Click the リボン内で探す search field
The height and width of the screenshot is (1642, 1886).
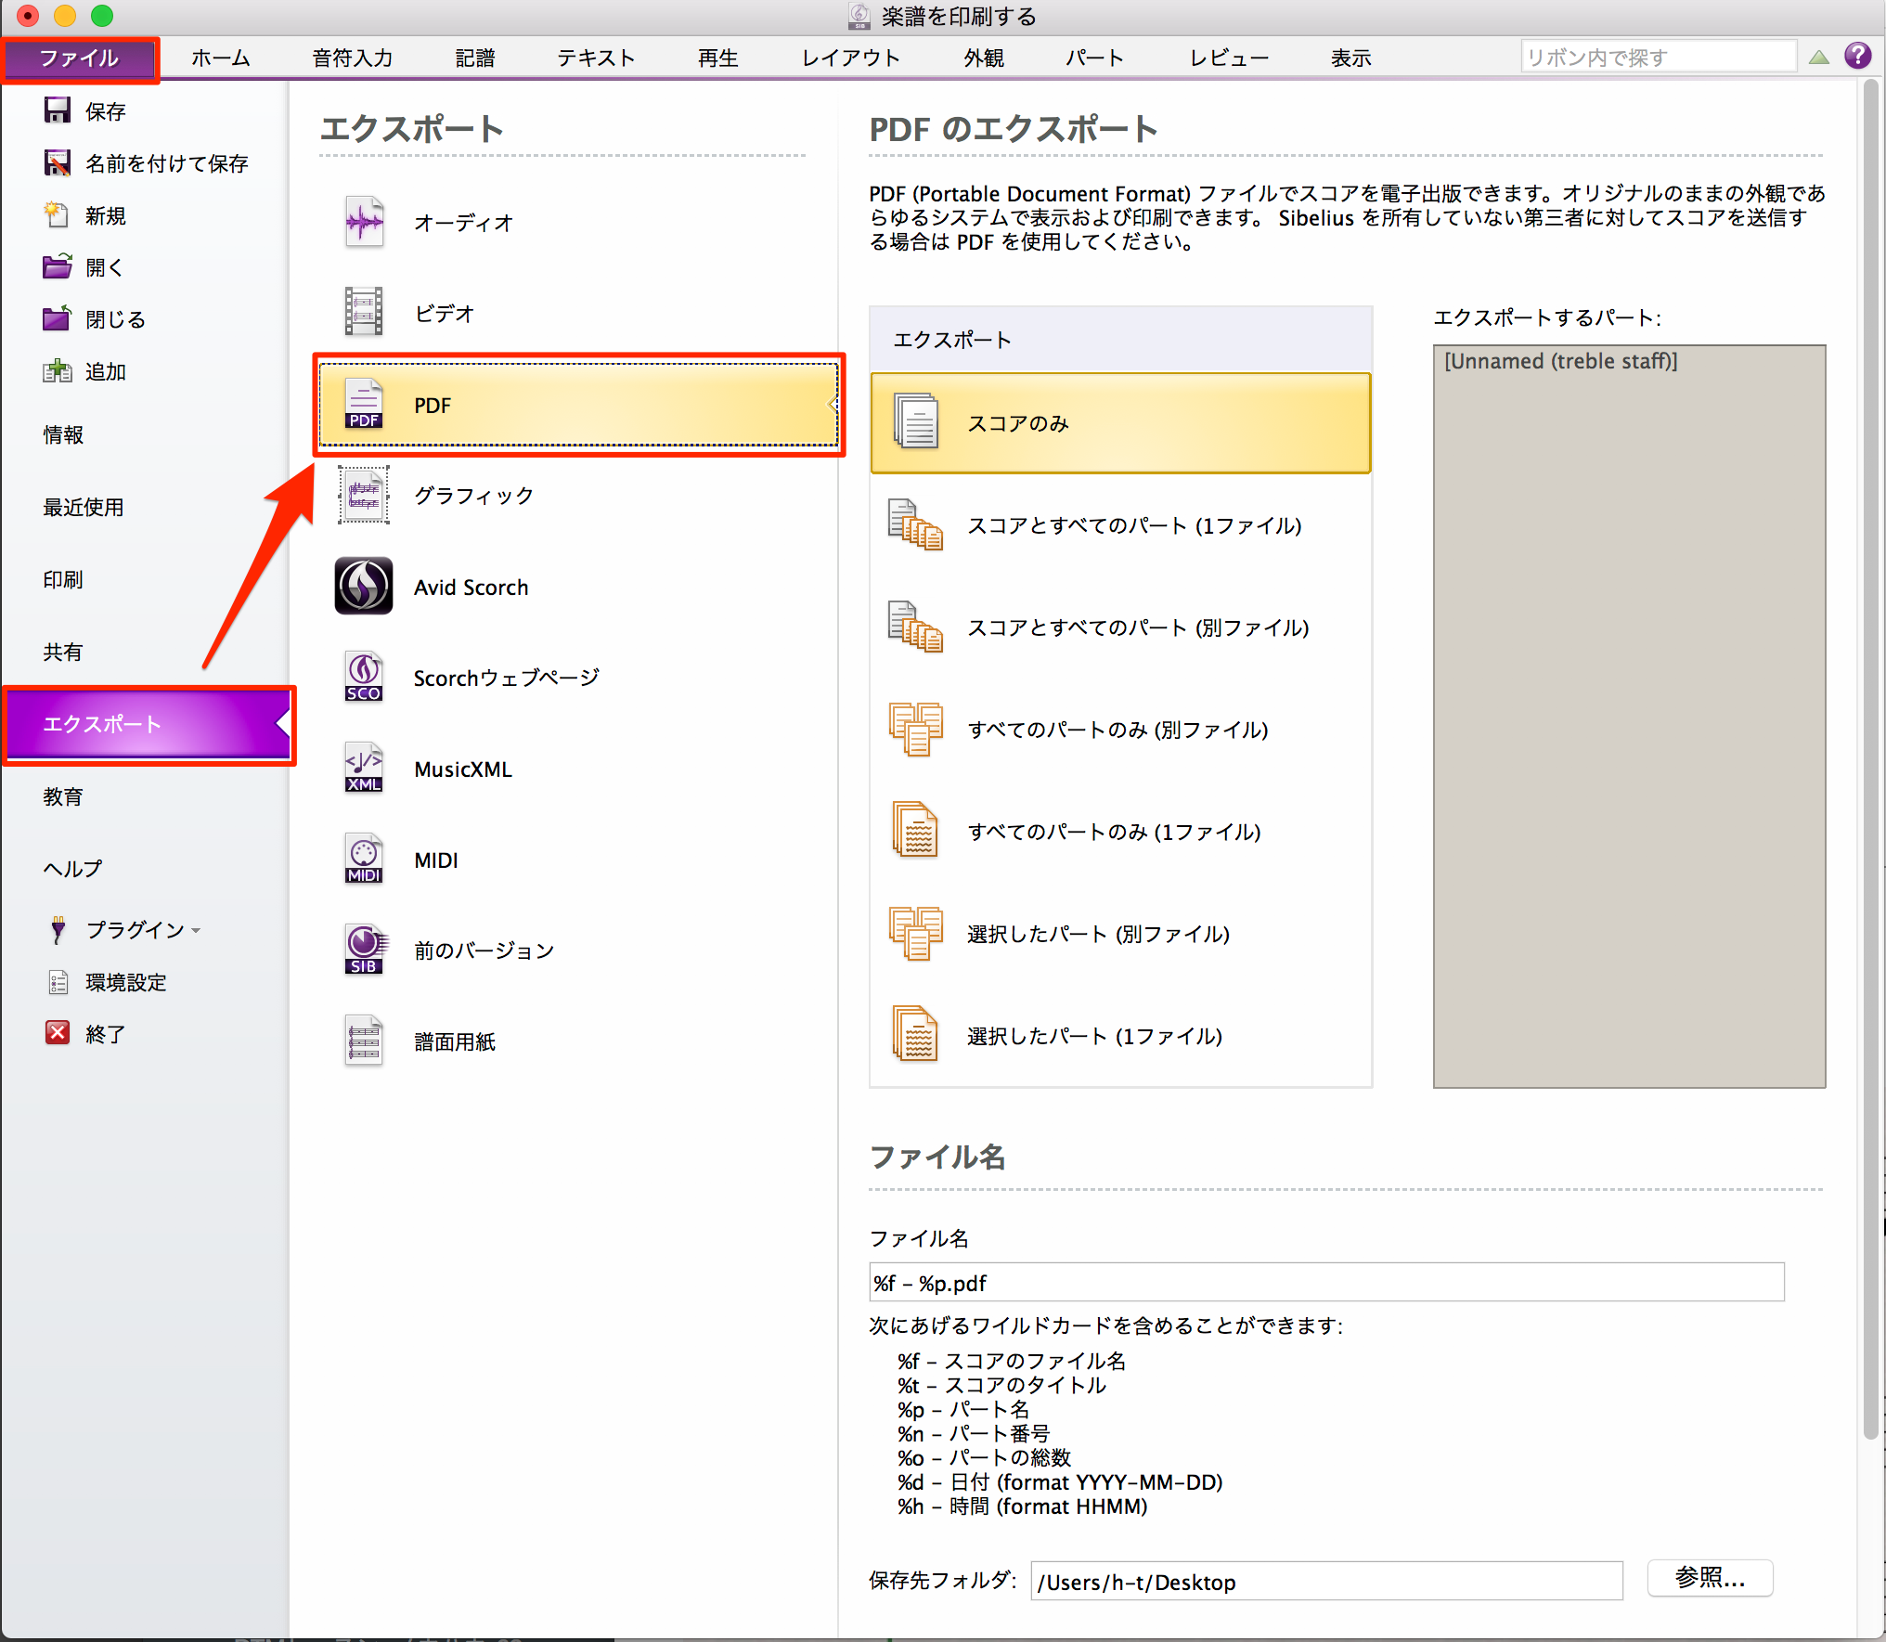tap(1658, 57)
